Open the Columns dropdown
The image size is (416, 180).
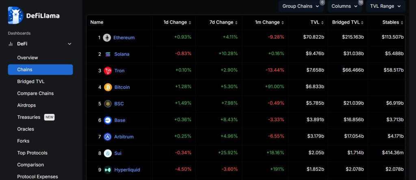(x=344, y=6)
